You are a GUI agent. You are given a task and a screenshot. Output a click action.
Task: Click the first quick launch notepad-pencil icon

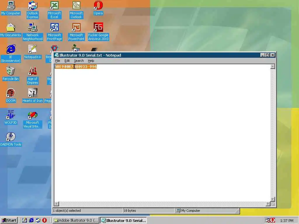coord(25,220)
